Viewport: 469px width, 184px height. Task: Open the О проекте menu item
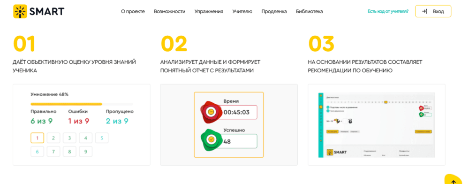[133, 11]
